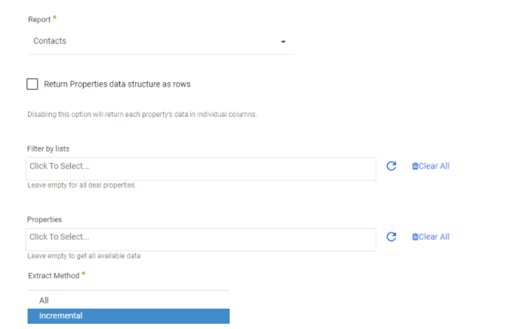Click trash icon beside Properties field

[414, 237]
